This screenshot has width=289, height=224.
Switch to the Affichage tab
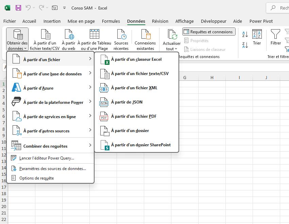pos(185,21)
